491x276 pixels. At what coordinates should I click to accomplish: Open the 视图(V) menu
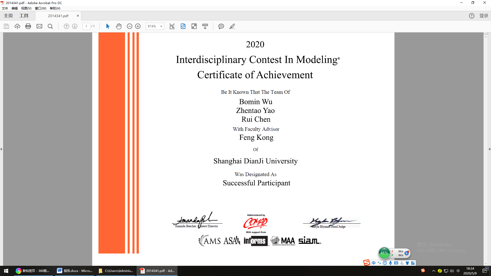[x=26, y=8]
